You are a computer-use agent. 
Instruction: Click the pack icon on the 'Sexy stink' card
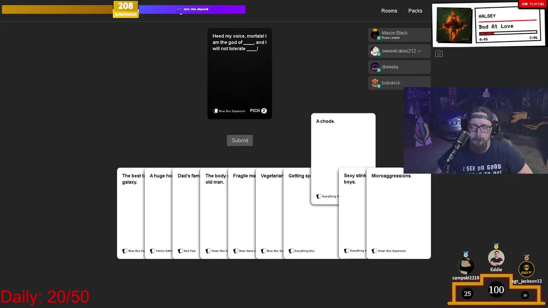[x=346, y=251]
